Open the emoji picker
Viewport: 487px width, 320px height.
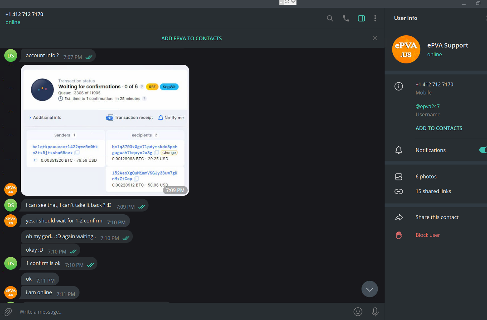(358, 312)
